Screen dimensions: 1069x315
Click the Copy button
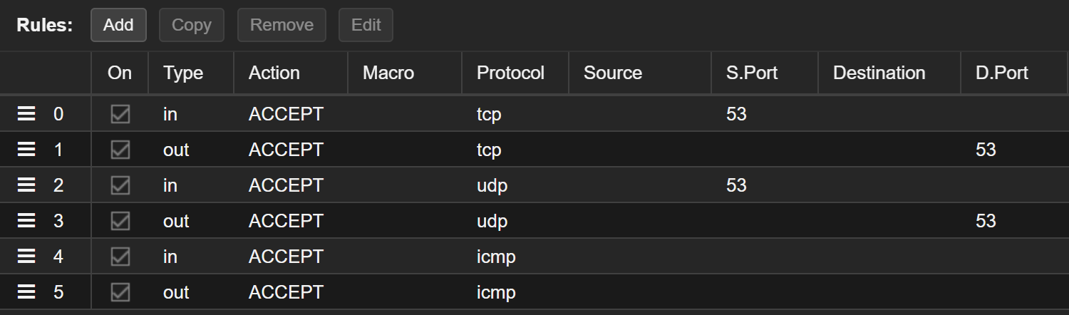(192, 25)
